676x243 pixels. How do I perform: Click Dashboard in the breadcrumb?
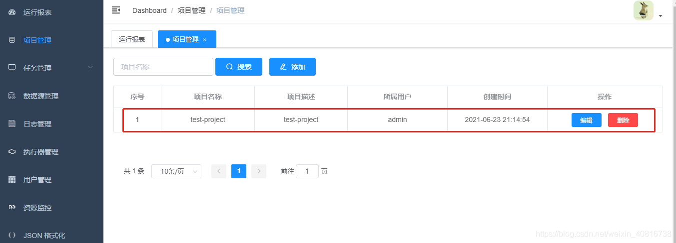[x=149, y=10]
